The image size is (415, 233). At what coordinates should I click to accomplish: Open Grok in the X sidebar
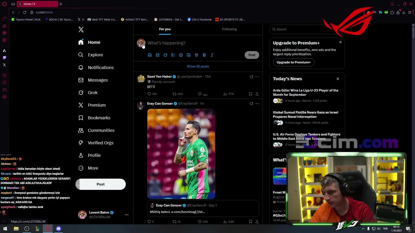[88, 93]
